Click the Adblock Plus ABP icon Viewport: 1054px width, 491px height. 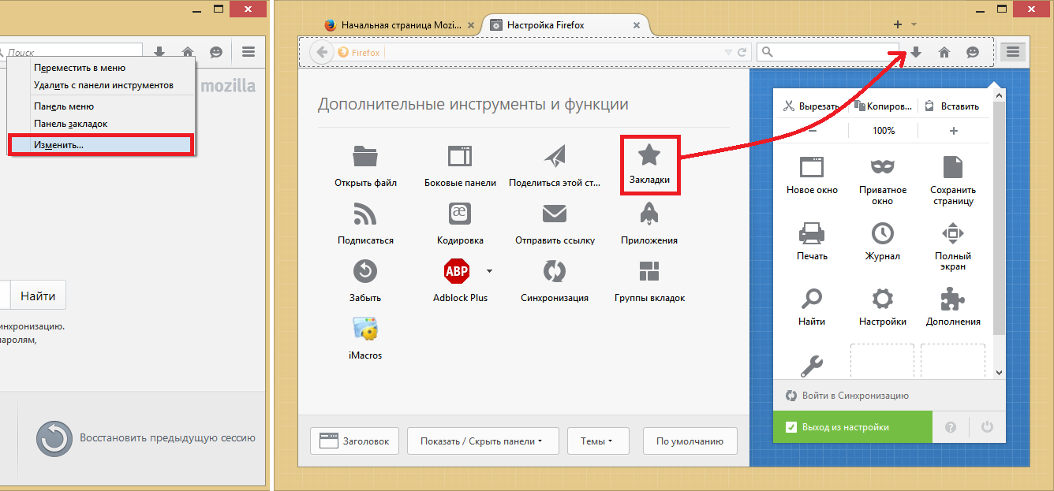(457, 272)
